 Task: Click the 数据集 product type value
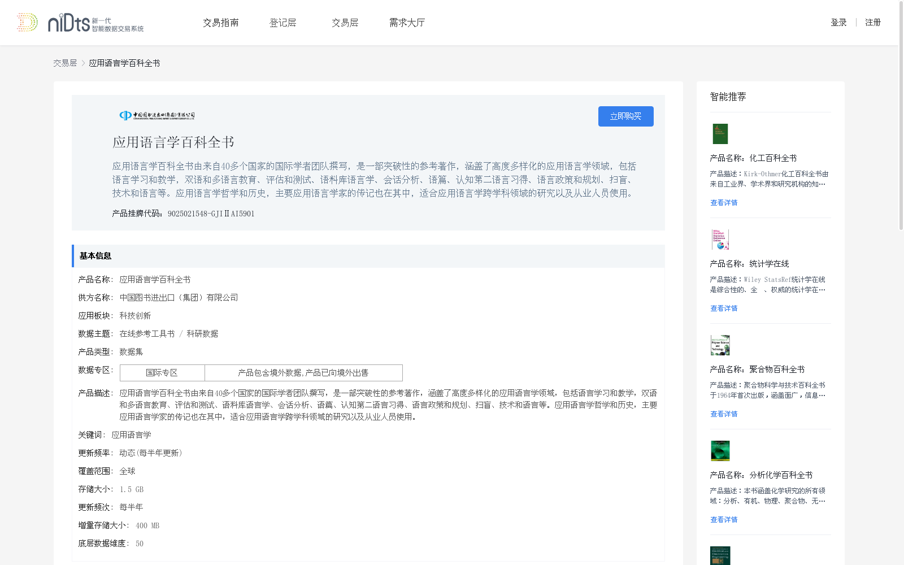point(131,352)
